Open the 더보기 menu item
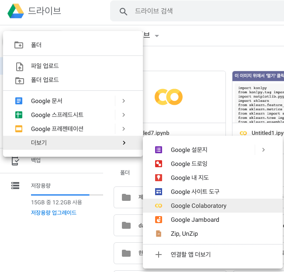The height and width of the screenshot is (272, 284). pos(73,143)
